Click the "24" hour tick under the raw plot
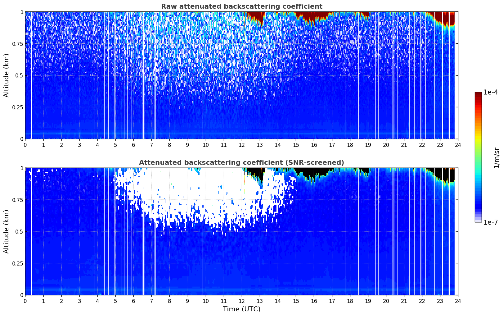Screen dimensions: 503x316 458,145
